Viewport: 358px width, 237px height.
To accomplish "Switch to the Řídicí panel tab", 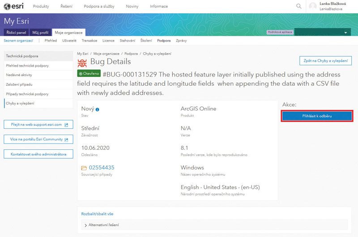I will pos(16,32).
